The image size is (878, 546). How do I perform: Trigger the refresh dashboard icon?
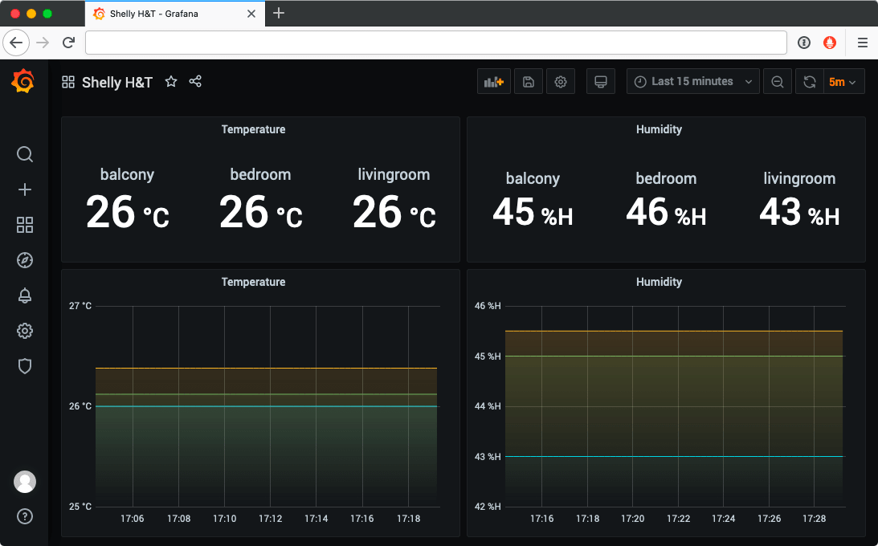click(x=809, y=81)
